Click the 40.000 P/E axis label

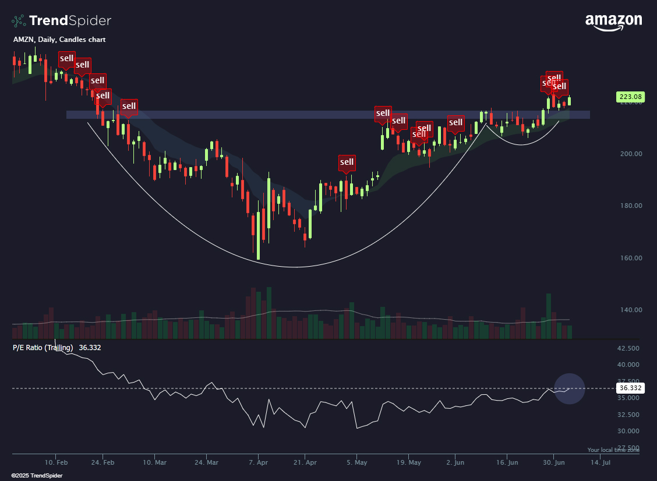[628, 365]
